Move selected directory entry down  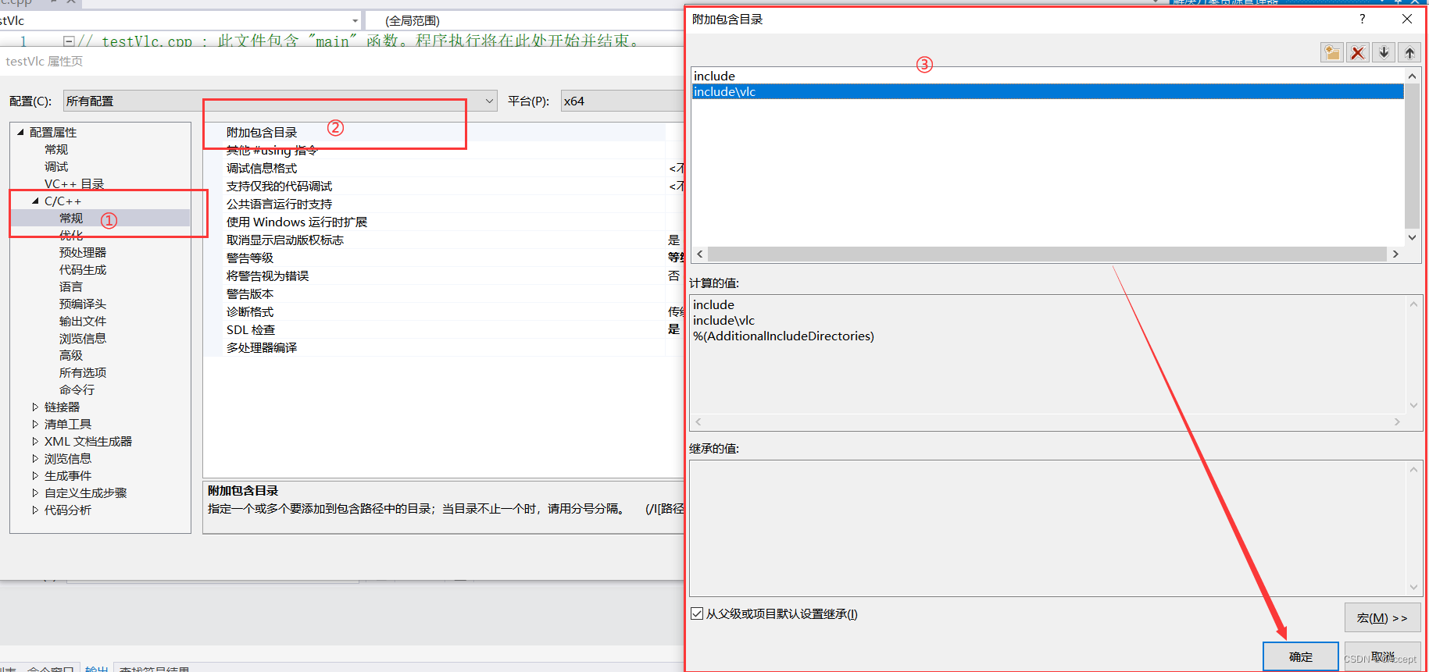point(1384,52)
